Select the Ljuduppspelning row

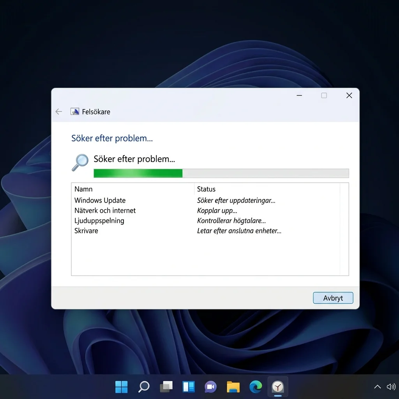click(206, 221)
